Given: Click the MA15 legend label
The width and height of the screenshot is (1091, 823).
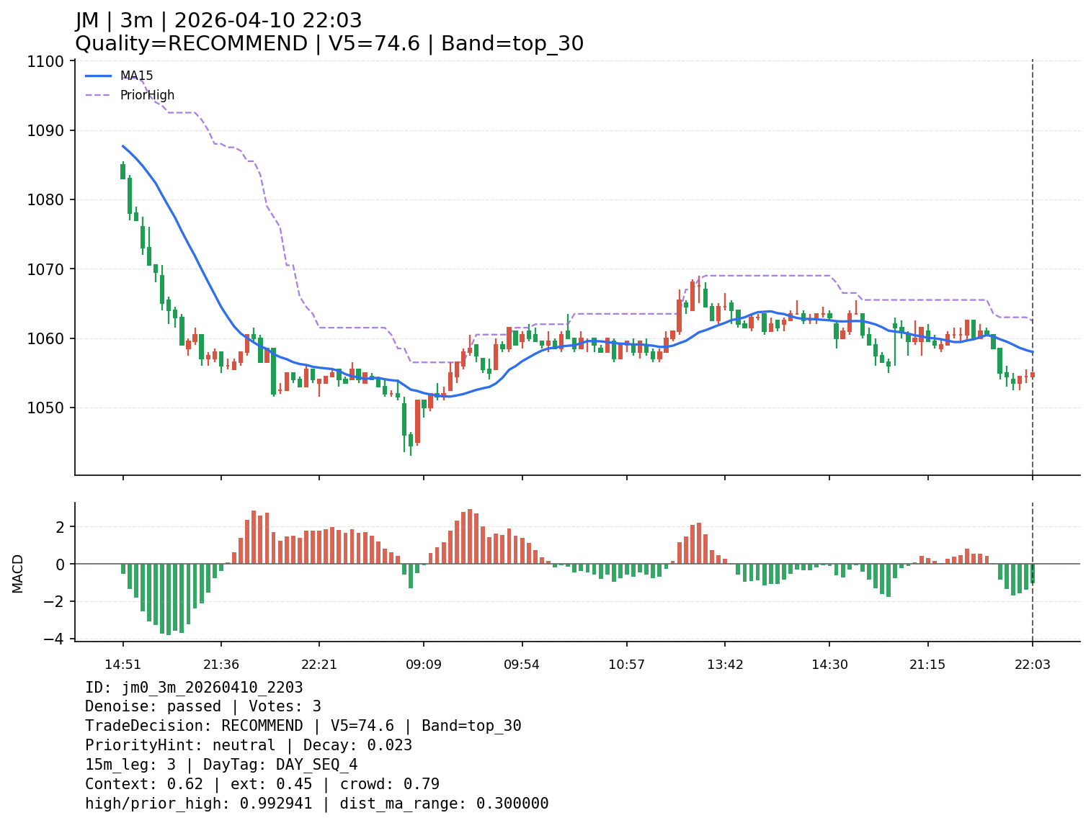Looking at the screenshot, I should click(136, 76).
